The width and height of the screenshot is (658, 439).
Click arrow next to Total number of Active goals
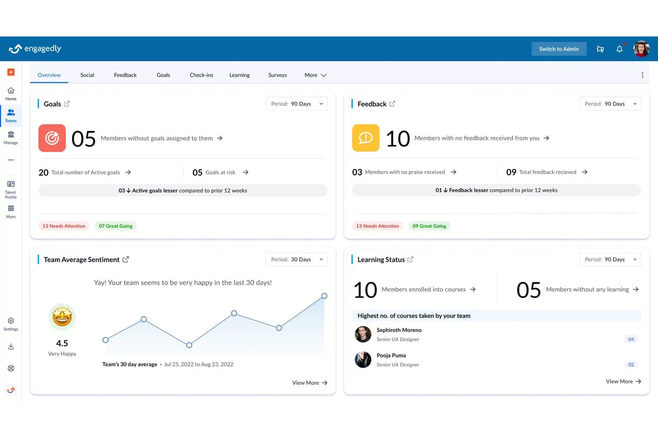[x=128, y=172]
